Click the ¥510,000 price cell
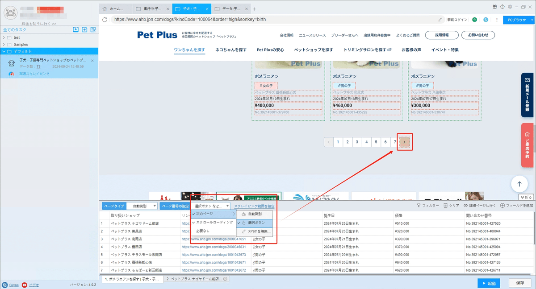 click(429, 223)
